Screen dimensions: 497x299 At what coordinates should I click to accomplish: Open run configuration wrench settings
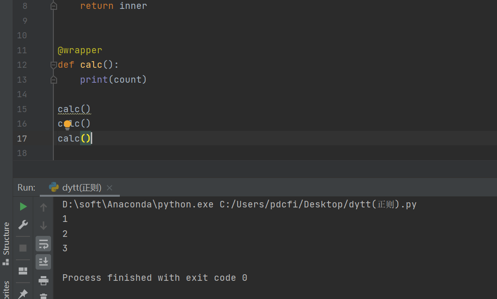(x=23, y=225)
